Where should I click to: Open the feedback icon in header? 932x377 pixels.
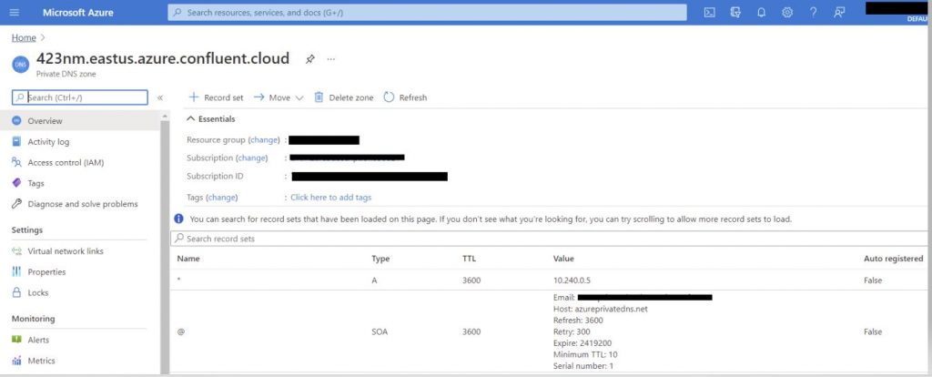(x=839, y=13)
